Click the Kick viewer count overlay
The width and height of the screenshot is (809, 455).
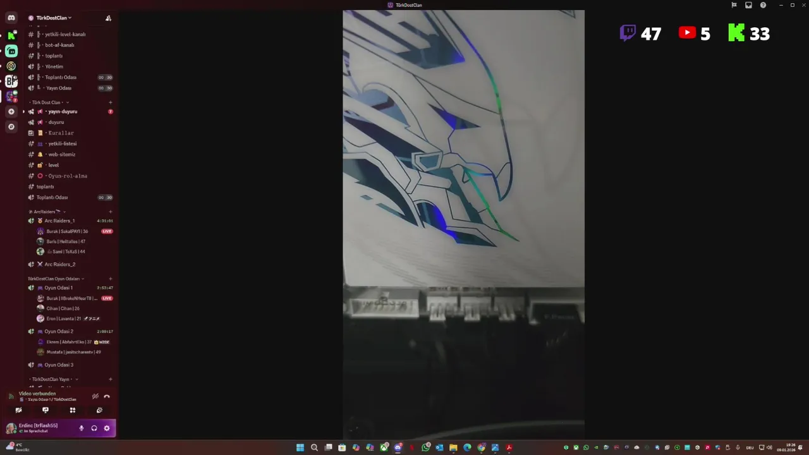tap(749, 33)
